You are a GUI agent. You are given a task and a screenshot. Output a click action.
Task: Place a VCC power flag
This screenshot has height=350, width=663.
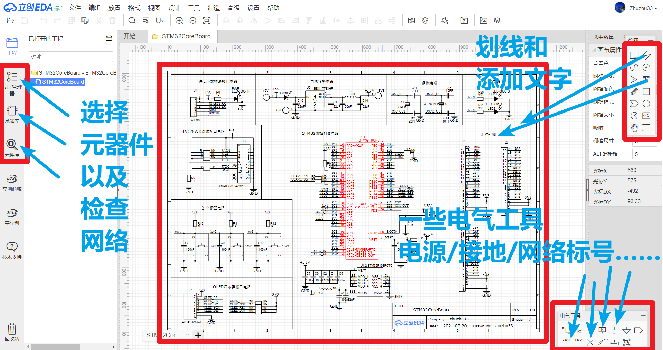click(x=566, y=342)
